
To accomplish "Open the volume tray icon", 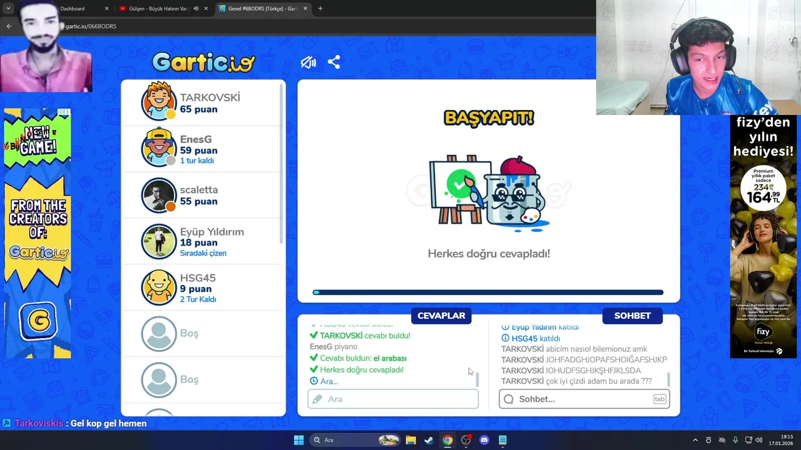I will point(759,440).
